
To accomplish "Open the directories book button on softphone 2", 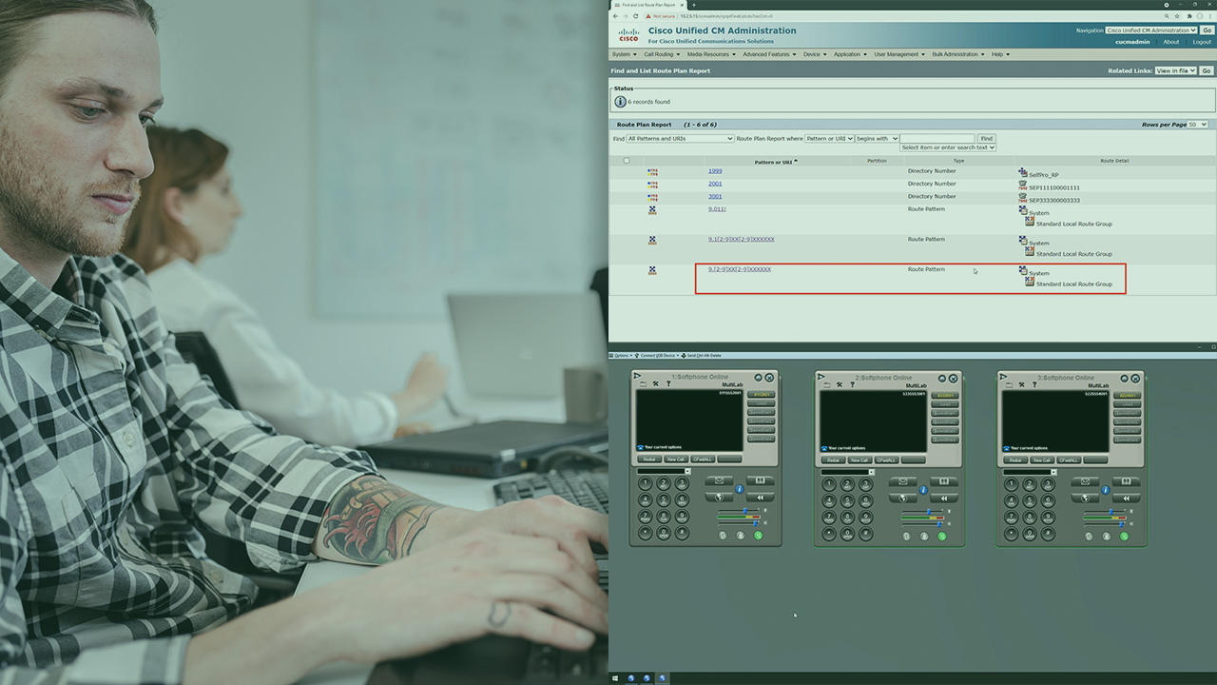I will [x=943, y=481].
